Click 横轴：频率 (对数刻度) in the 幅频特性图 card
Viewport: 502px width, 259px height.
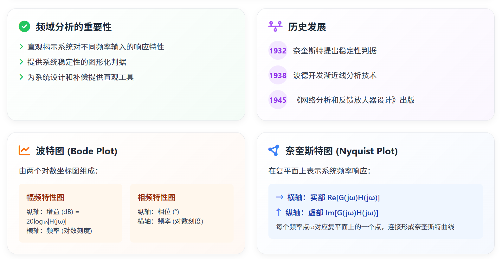click(59, 231)
